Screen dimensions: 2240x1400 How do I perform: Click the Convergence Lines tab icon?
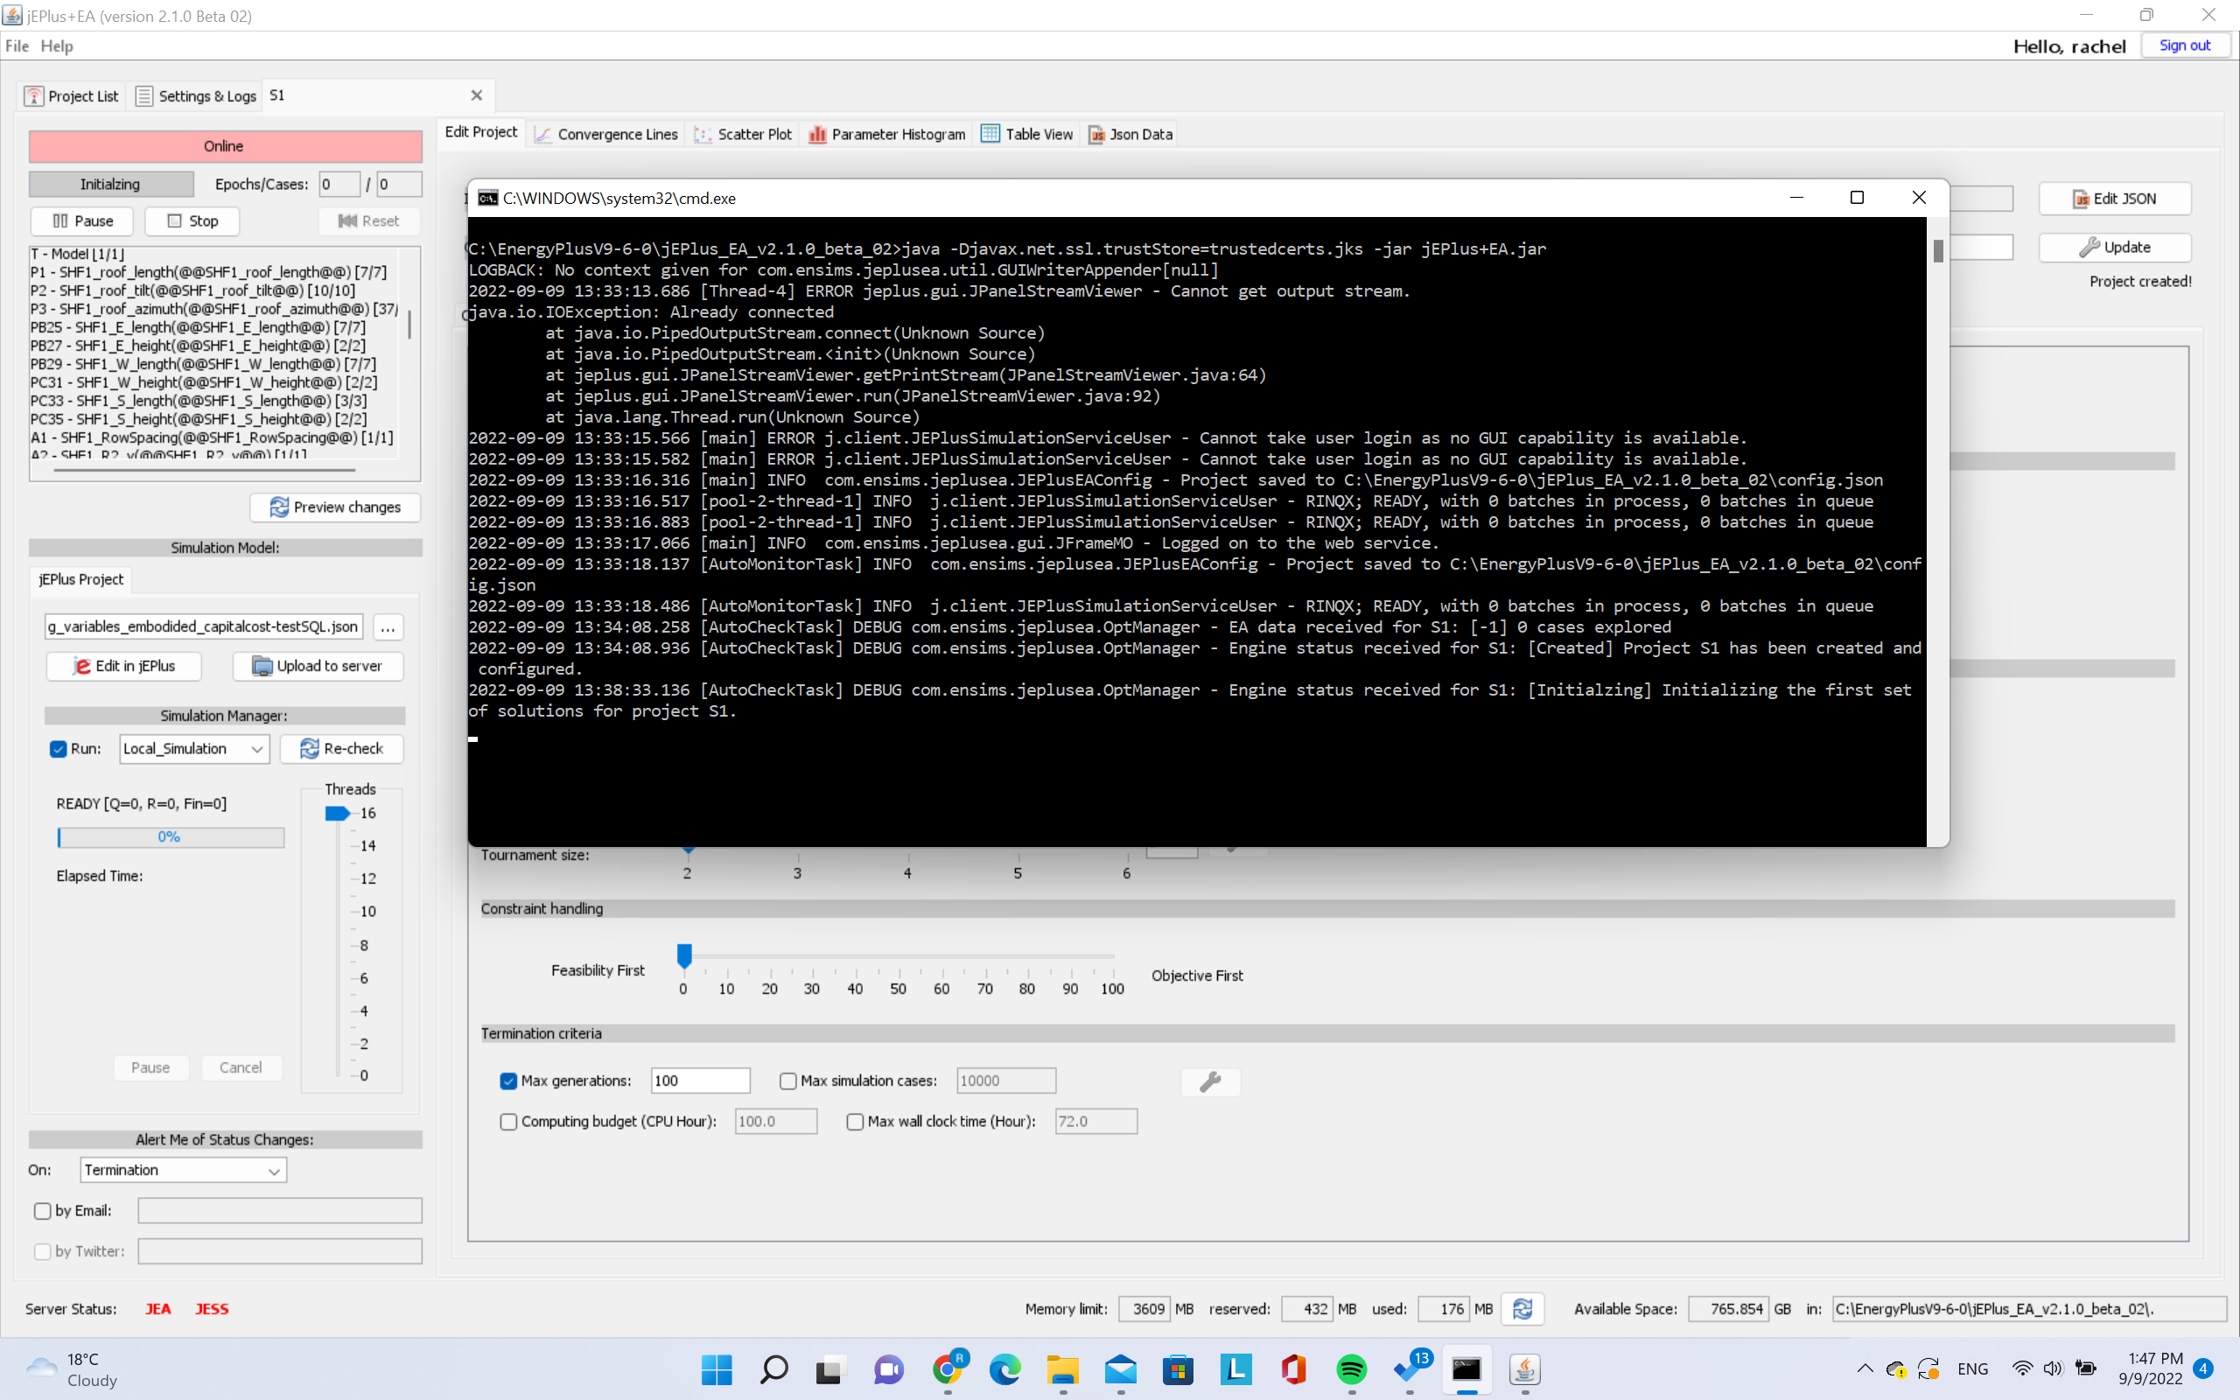click(543, 136)
